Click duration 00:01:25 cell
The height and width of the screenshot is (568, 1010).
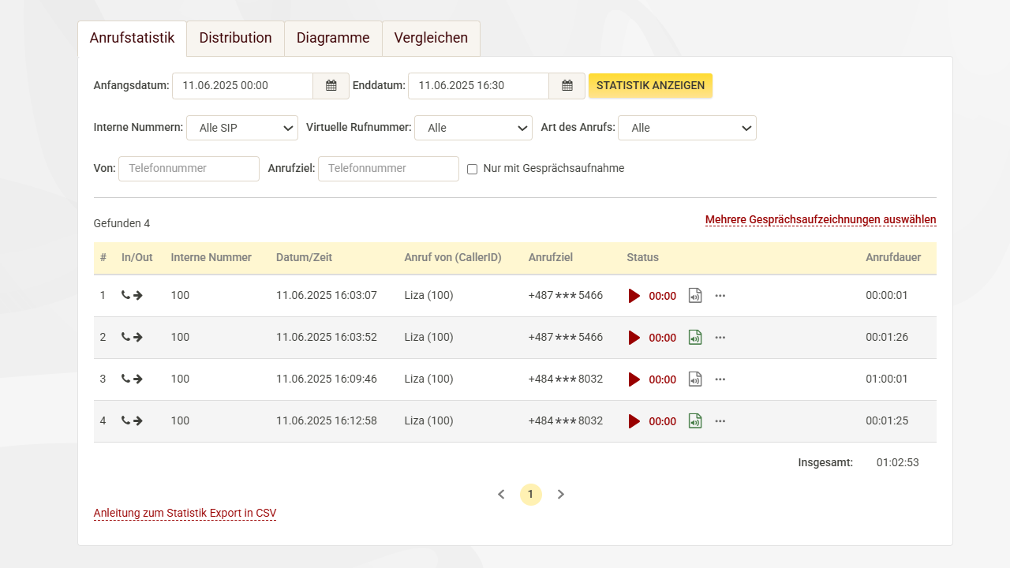(887, 421)
